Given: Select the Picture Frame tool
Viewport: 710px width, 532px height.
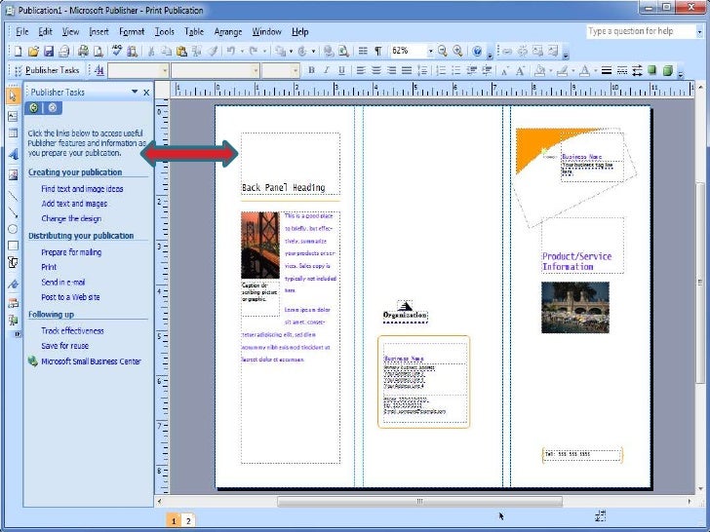Looking at the screenshot, I should 13,175.
